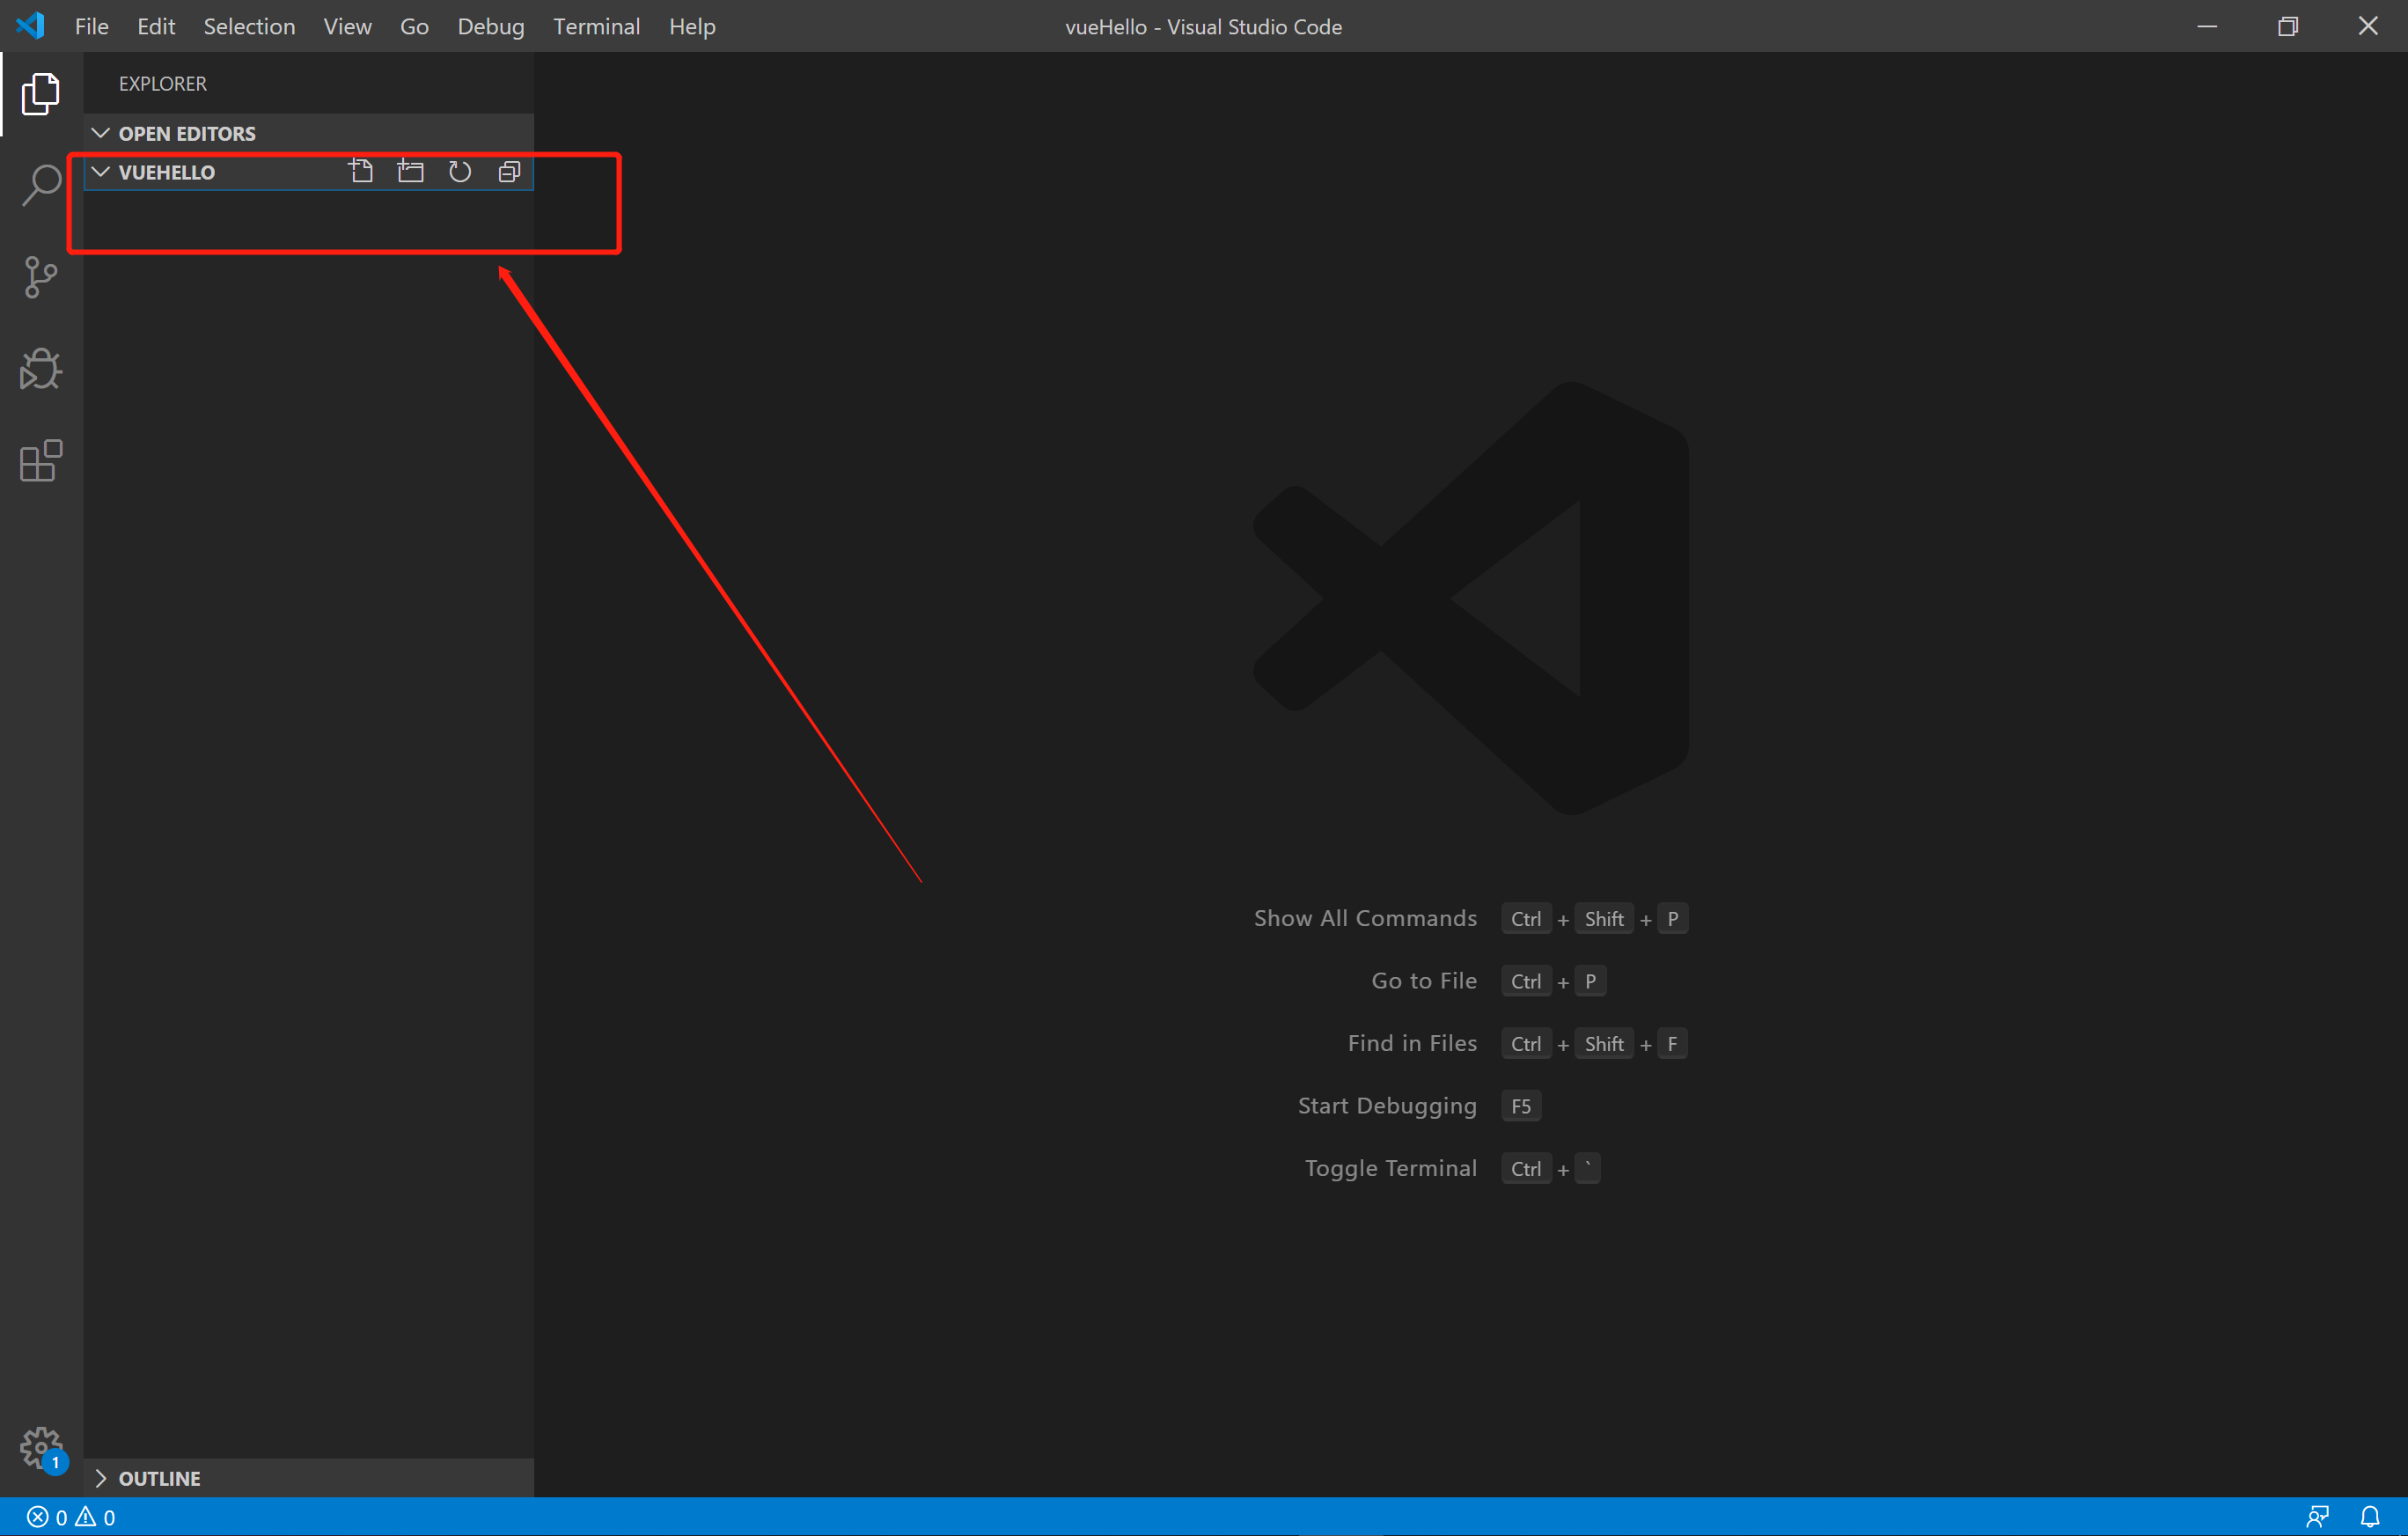This screenshot has width=2408, height=1536.
Task: Click the Go to File hint text
Action: pos(1424,981)
